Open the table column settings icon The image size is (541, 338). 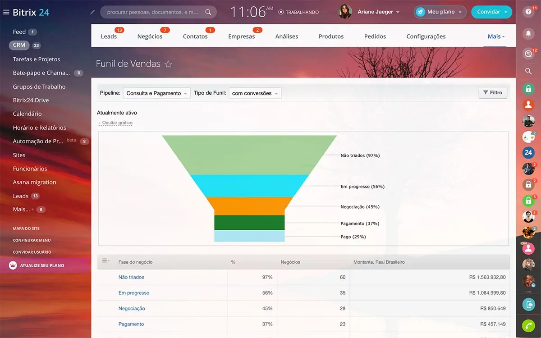pyautogui.click(x=105, y=261)
